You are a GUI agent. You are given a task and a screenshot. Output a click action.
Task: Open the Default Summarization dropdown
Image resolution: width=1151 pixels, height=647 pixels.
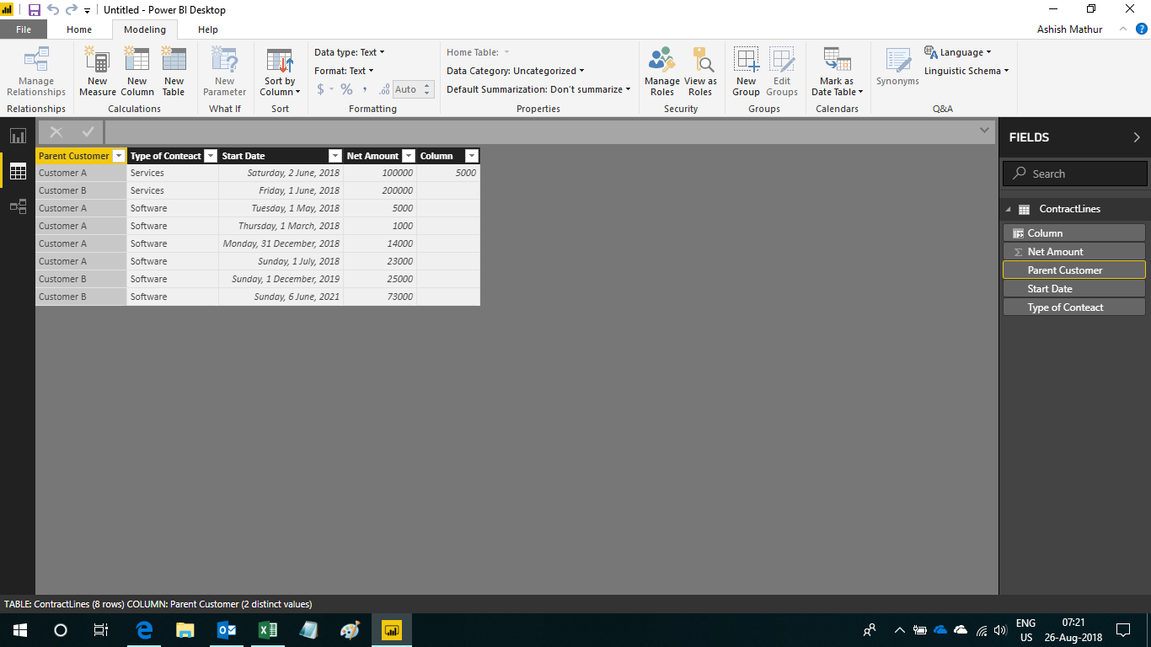[538, 89]
